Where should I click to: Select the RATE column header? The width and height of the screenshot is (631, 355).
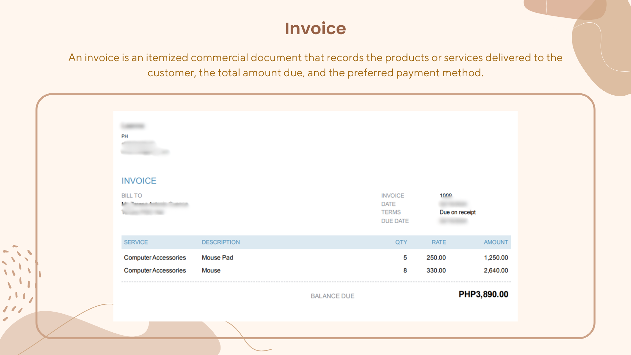click(438, 242)
